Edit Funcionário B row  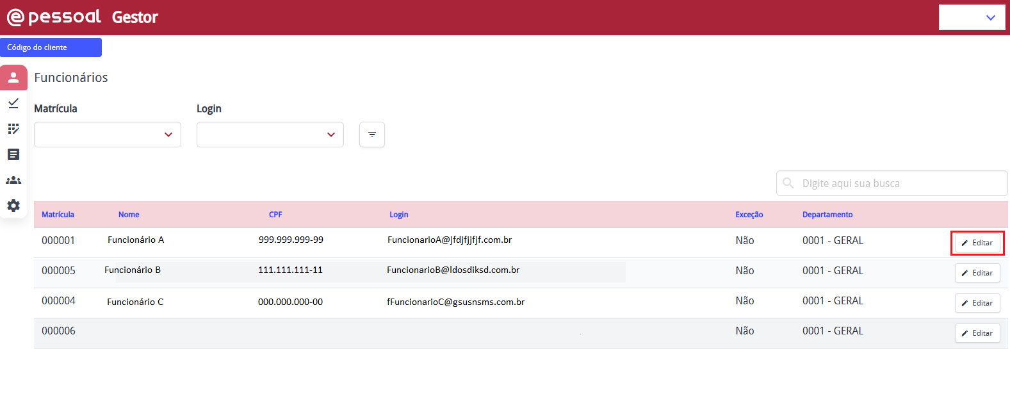[977, 273]
